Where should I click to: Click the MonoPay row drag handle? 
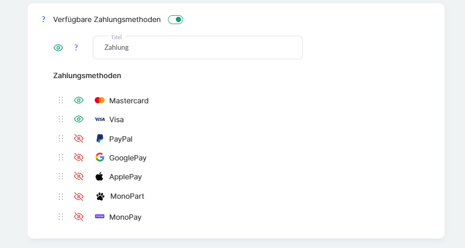pos(61,216)
